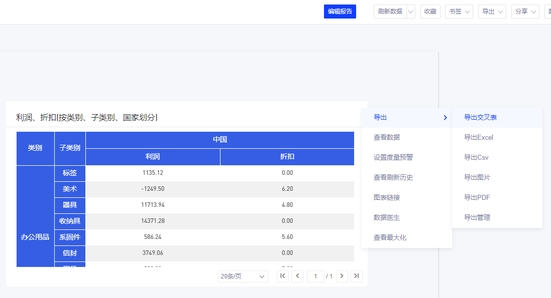Open the top toolbar 导出 dropdown
Image resolution: width=551 pixels, height=298 pixels.
click(x=492, y=12)
